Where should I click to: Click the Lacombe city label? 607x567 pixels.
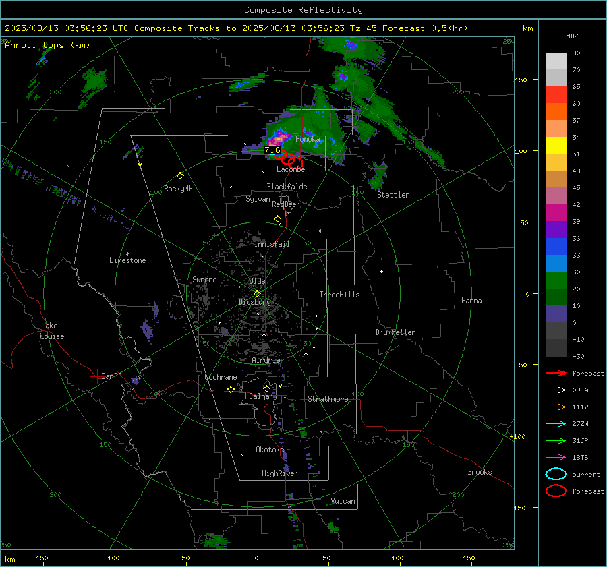pos(291,169)
